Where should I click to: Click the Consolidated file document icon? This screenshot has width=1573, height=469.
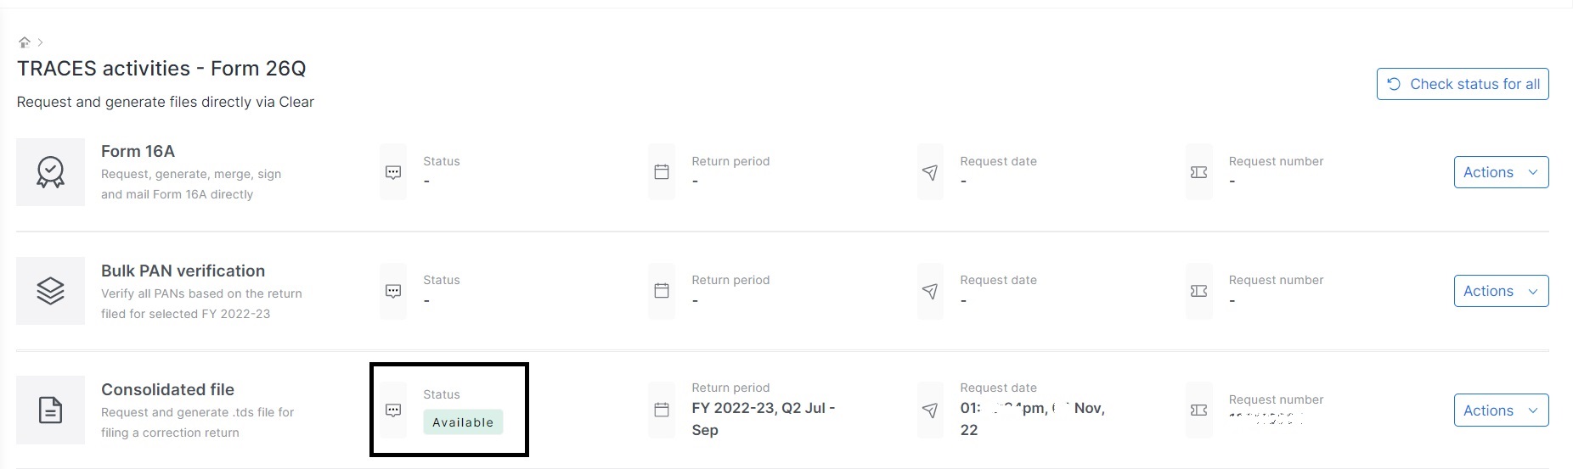pyautogui.click(x=50, y=410)
